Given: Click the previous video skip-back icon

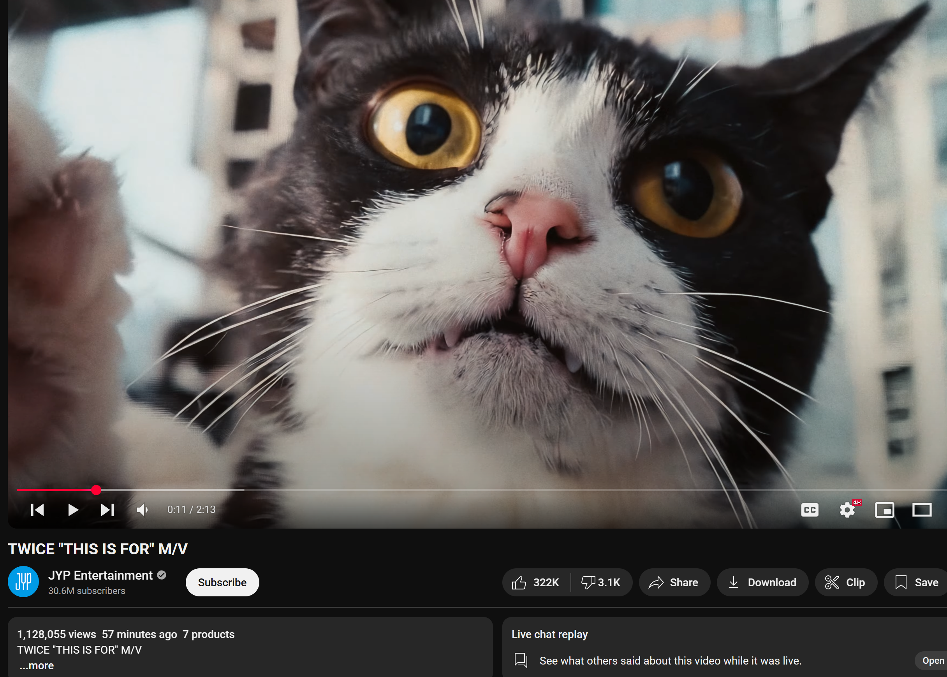Looking at the screenshot, I should 37,510.
